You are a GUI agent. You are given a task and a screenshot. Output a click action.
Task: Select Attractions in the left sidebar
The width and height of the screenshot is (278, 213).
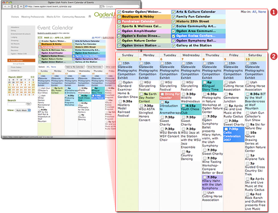pos(15,27)
